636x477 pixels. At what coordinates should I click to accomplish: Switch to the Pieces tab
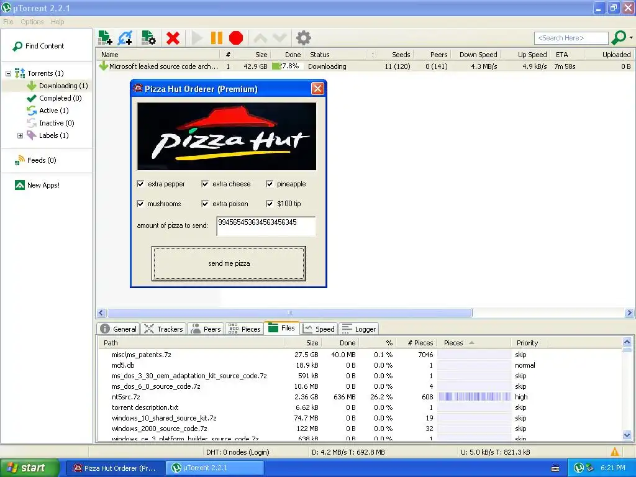(x=244, y=329)
